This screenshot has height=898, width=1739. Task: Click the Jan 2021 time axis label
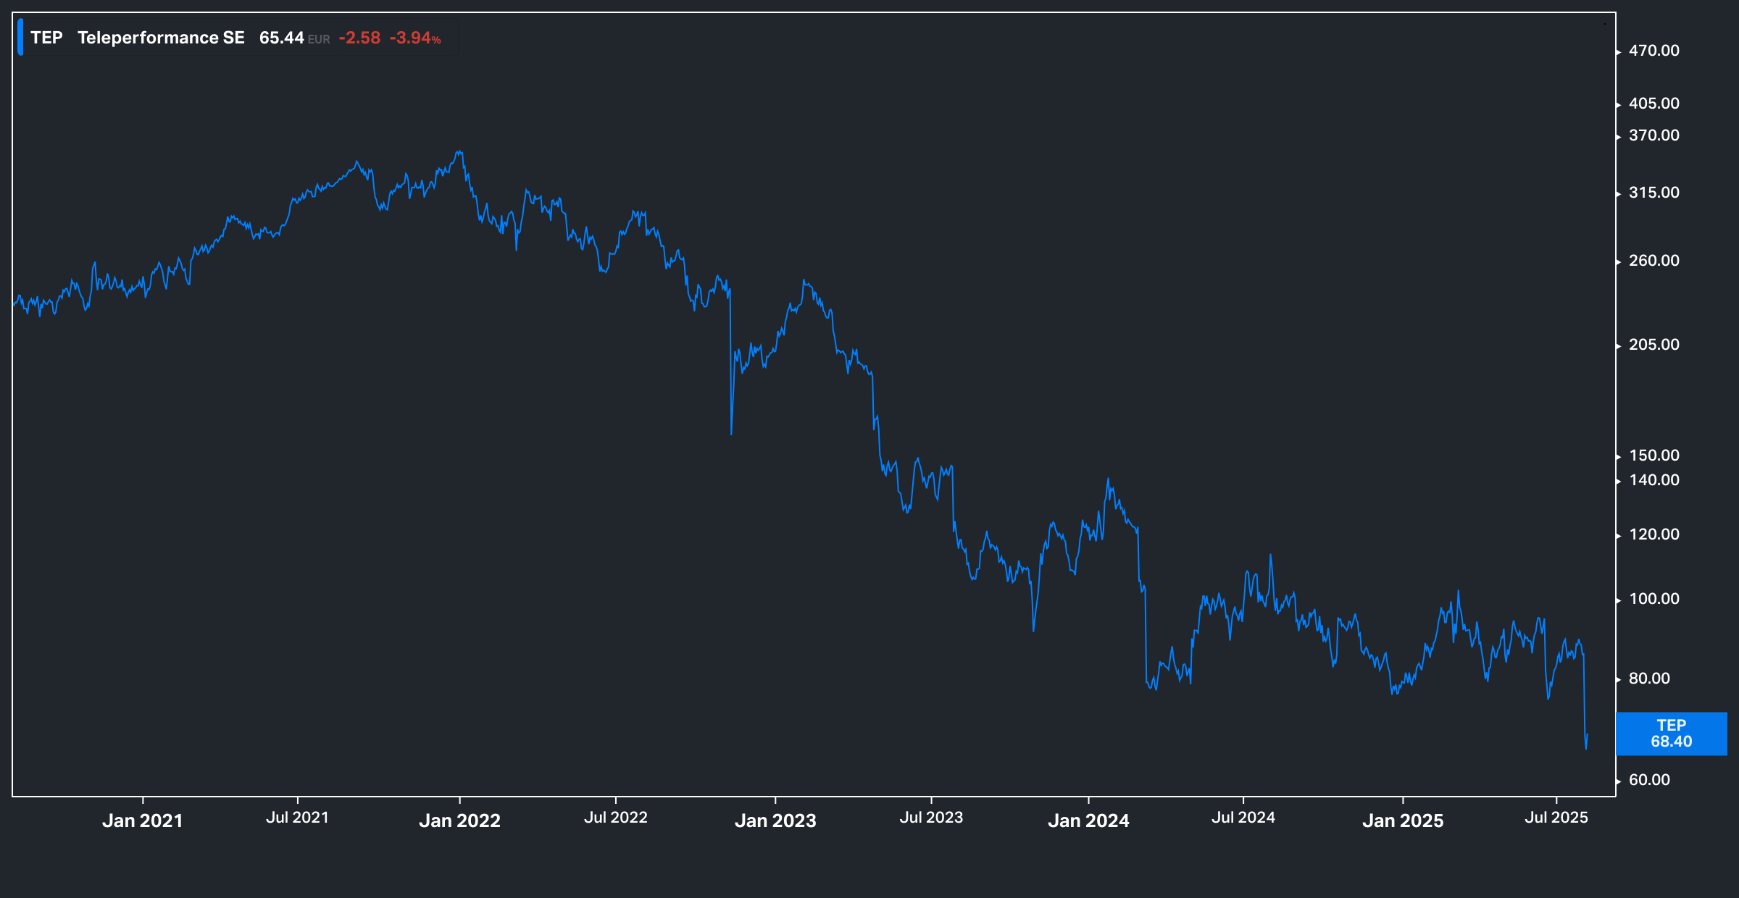pos(143,821)
